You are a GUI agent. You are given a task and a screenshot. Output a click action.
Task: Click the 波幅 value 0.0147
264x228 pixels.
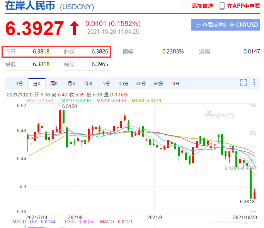[252, 51]
